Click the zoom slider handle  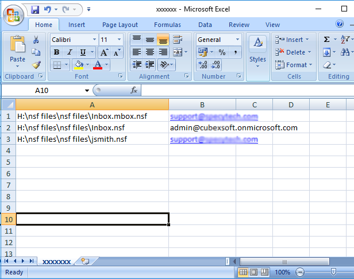click(x=333, y=272)
